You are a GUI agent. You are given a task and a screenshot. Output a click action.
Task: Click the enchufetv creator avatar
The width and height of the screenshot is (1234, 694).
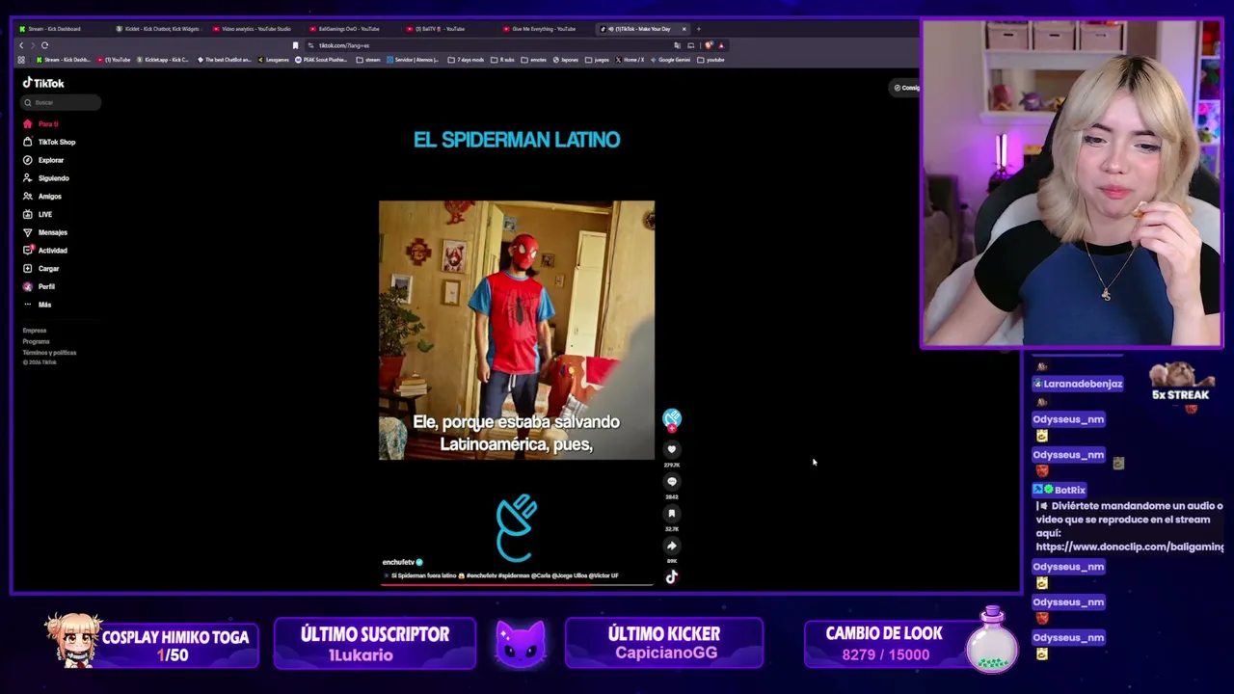pyautogui.click(x=672, y=418)
